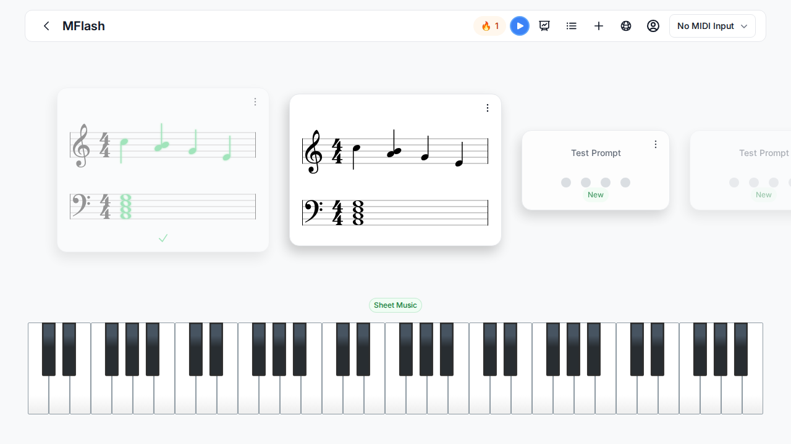
Task: Click the checkmark on the completed card
Action: (x=163, y=238)
